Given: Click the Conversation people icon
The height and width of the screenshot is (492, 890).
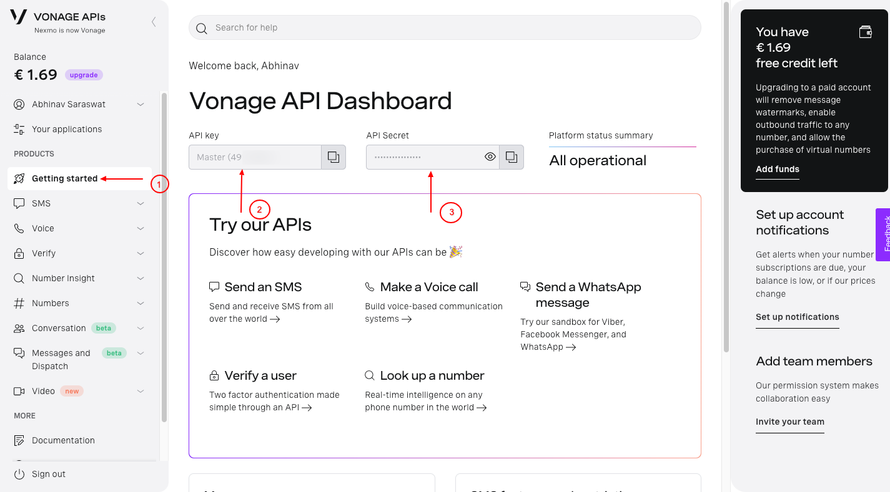Looking at the screenshot, I should coord(19,328).
